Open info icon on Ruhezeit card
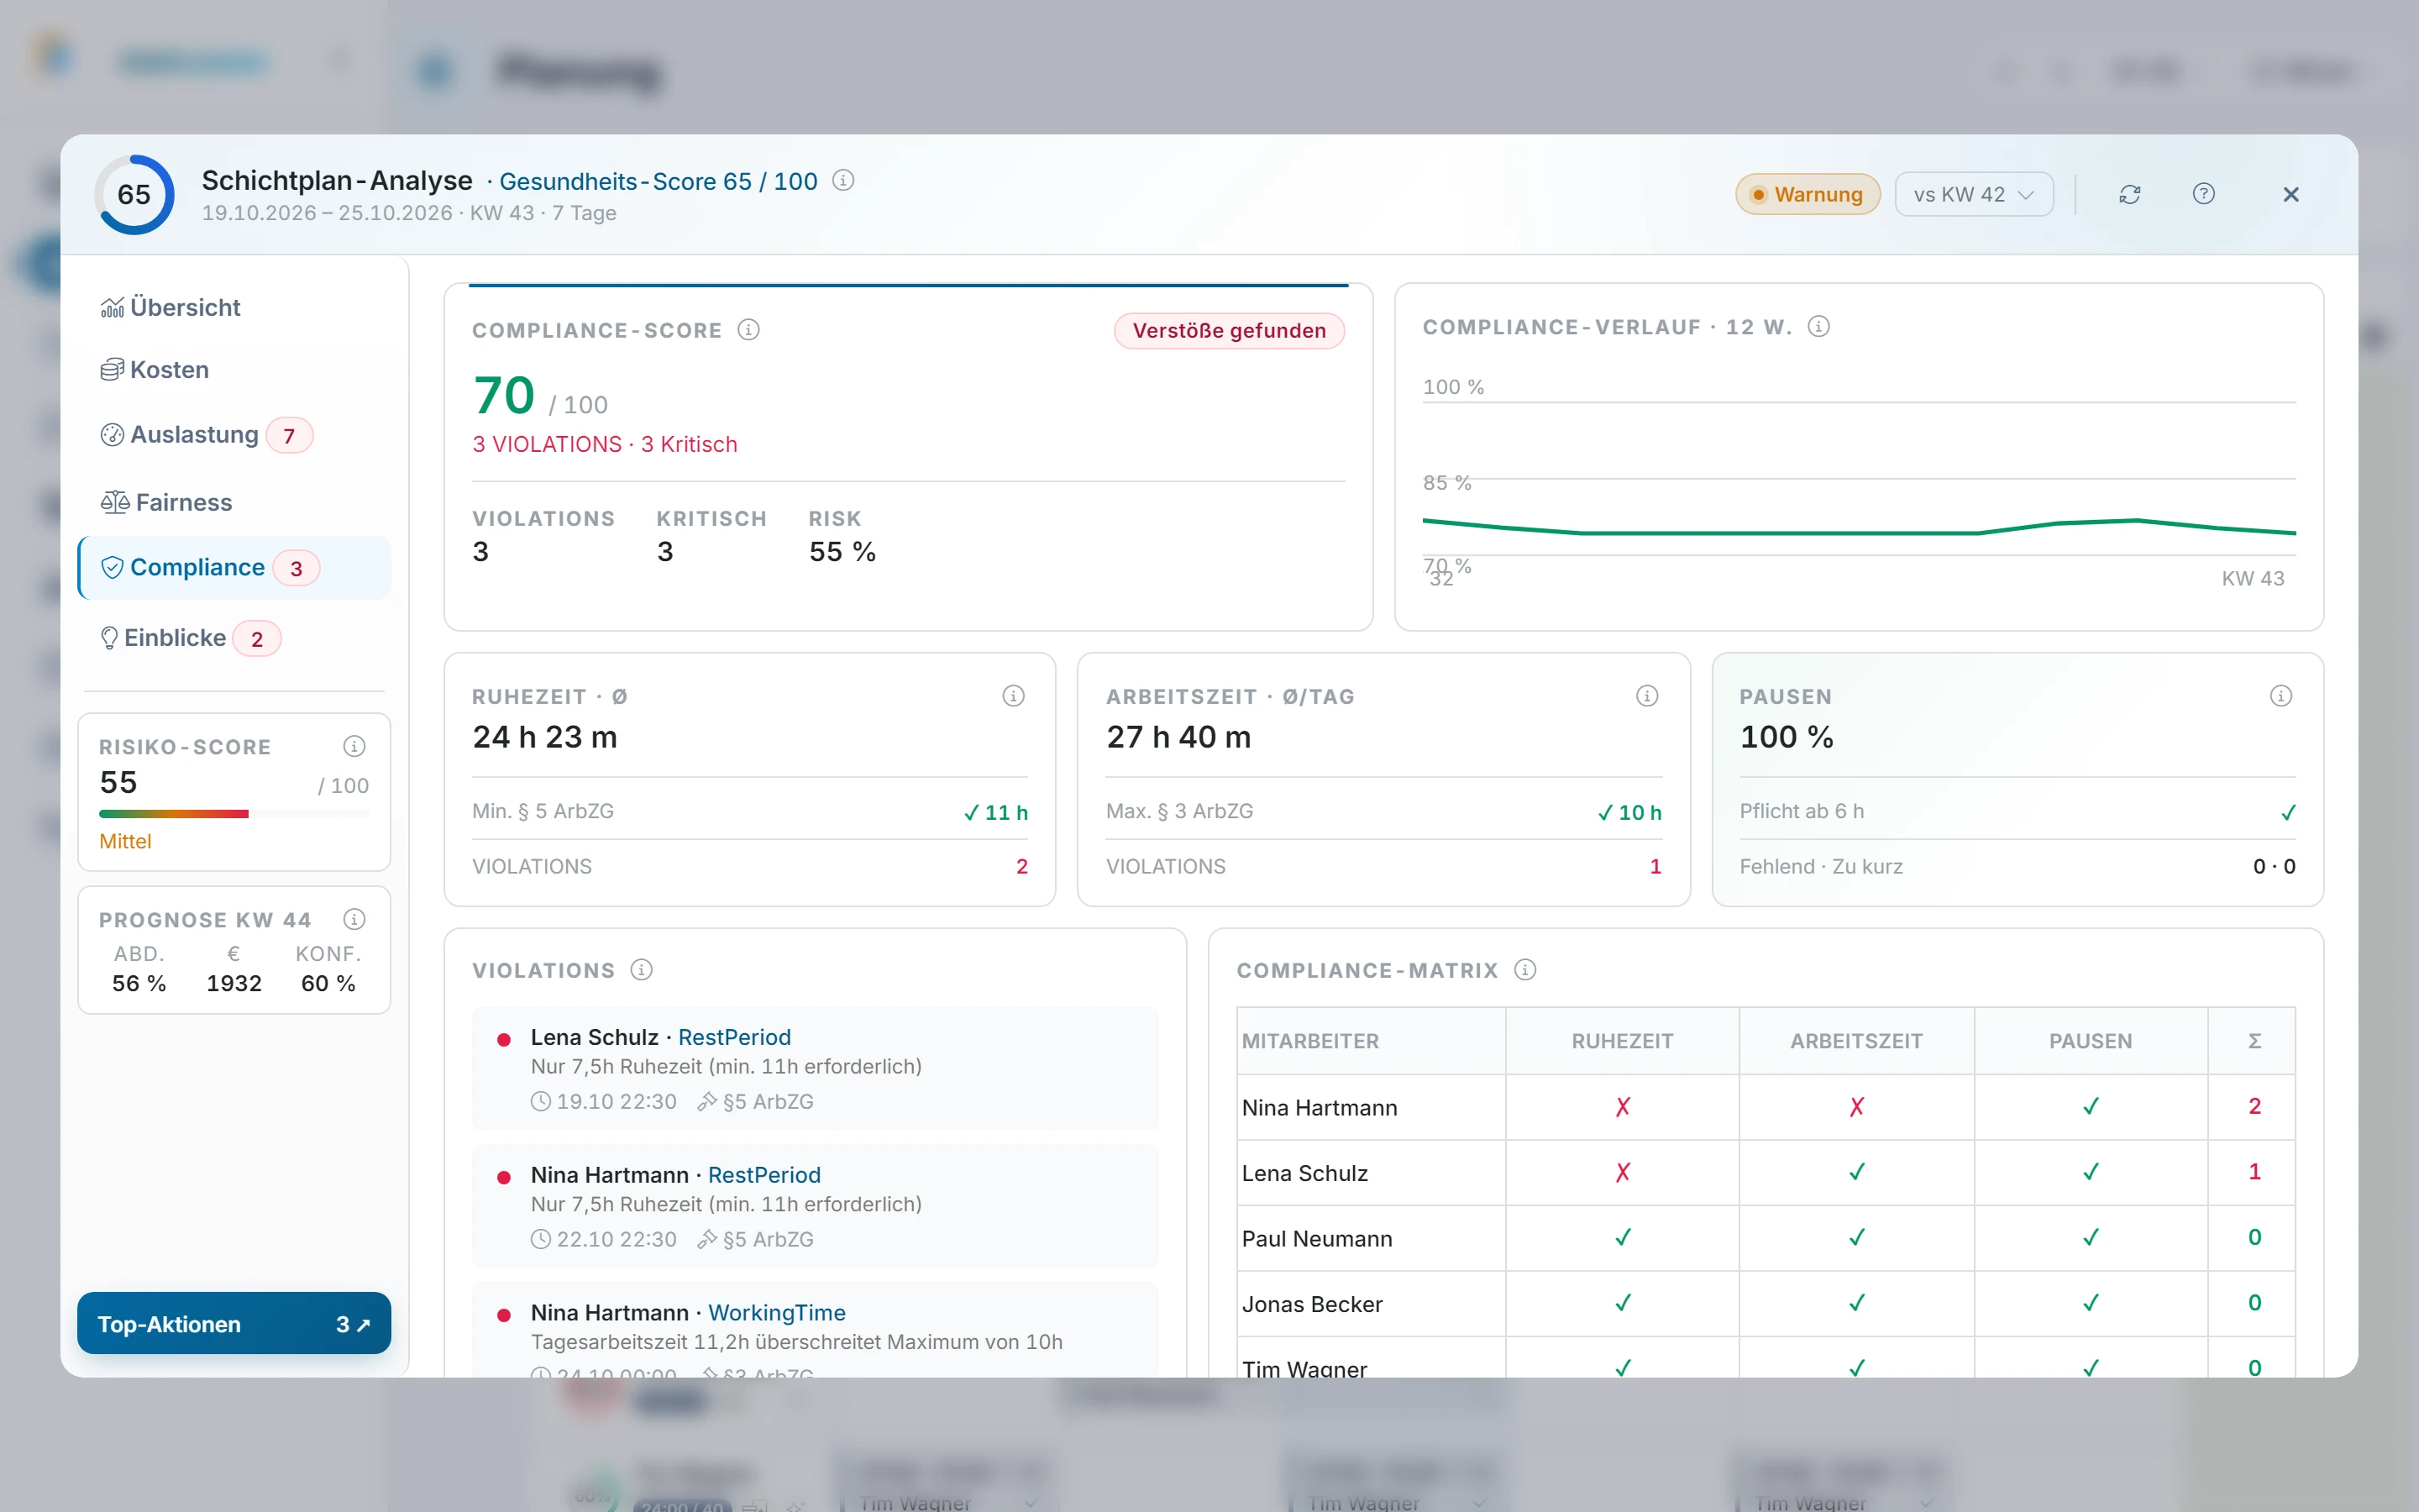 [1013, 696]
